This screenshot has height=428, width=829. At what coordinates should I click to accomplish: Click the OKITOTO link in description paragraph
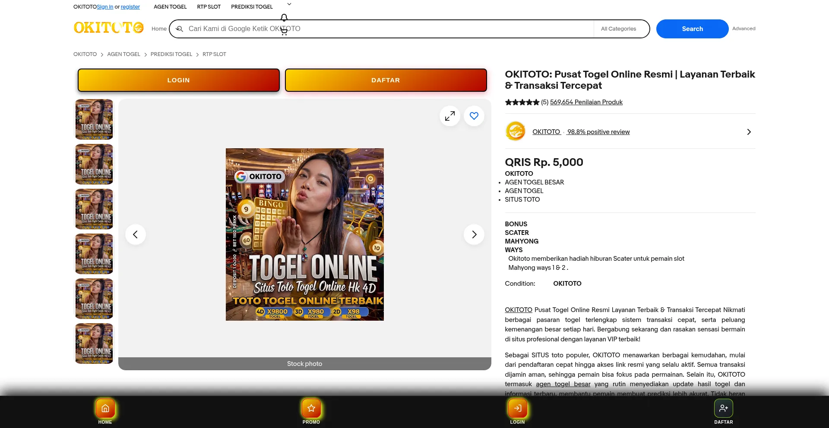[519, 310]
